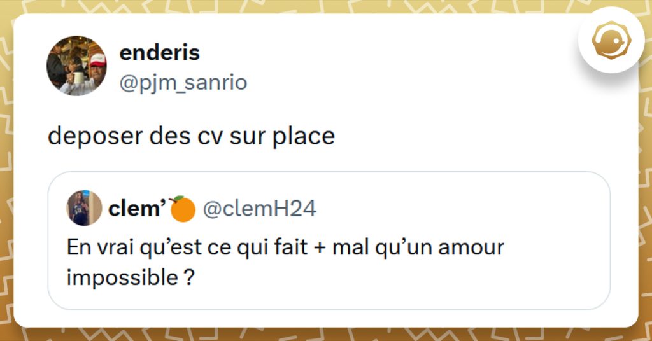Open clem's small profile avatar
This screenshot has height=341, width=652.
pyautogui.click(x=84, y=208)
